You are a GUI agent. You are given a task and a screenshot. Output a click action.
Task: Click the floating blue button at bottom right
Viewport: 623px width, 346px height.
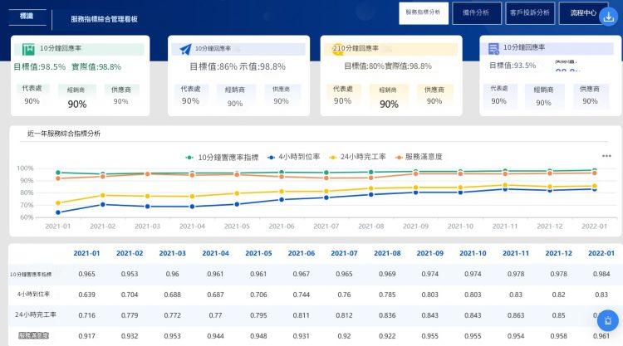607,321
